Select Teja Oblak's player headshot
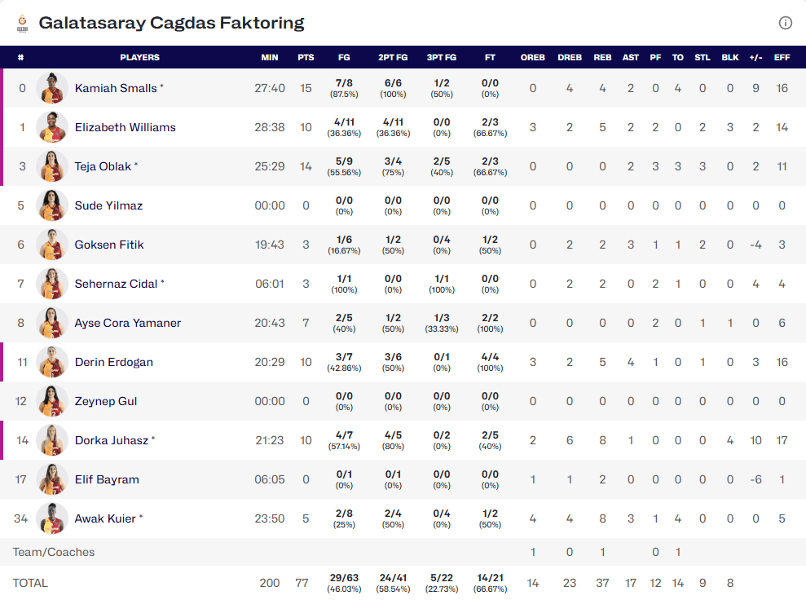The height and width of the screenshot is (600, 806). [52, 166]
